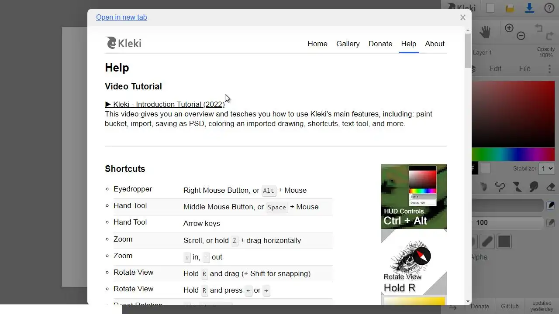
Task: Grab the Help dialog scrollbar thumb
Action: click(468, 51)
